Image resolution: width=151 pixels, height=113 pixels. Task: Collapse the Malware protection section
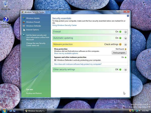(x=126, y=44)
